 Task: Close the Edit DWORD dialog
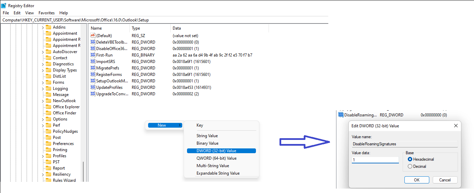[456, 126]
